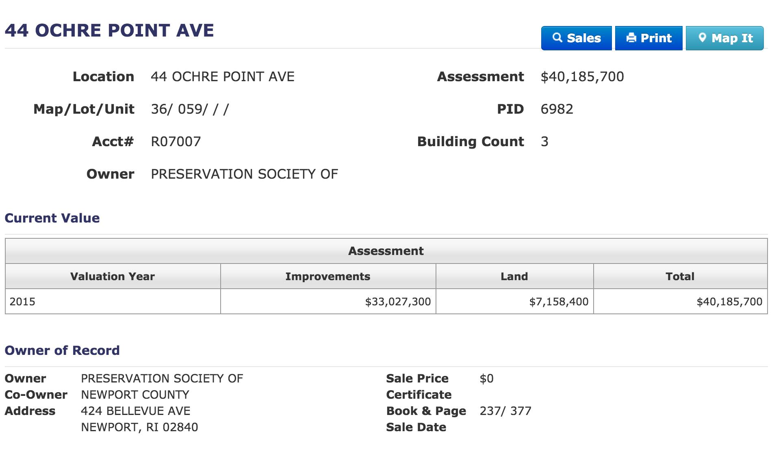Select the 2015 valuation year cell
Viewport: 772px width, 458px height.
(x=22, y=302)
